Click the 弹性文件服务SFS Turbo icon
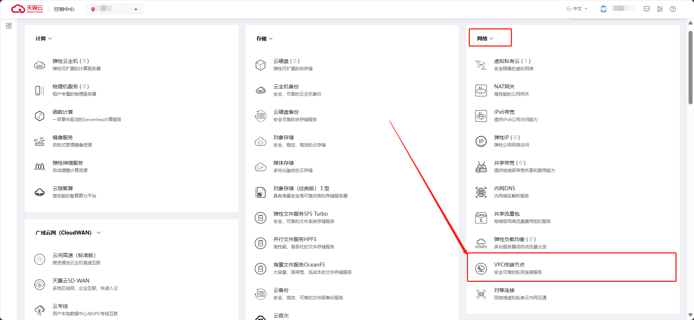The image size is (694, 320). 261,218
